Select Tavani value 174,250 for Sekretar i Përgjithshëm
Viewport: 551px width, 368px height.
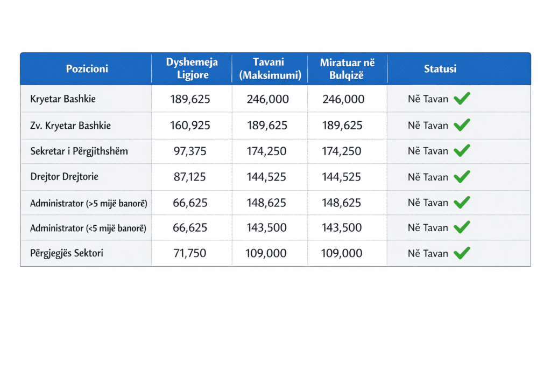click(267, 151)
